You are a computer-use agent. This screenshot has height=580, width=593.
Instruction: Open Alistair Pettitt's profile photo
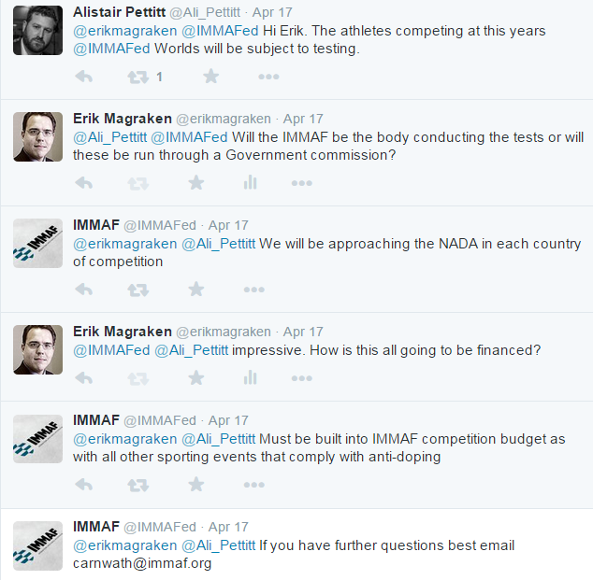38,29
